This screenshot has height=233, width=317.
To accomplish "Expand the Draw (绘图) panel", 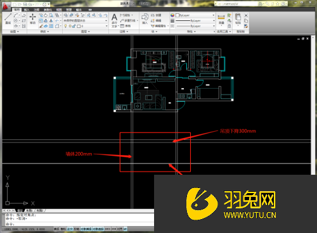I will point(15,32).
